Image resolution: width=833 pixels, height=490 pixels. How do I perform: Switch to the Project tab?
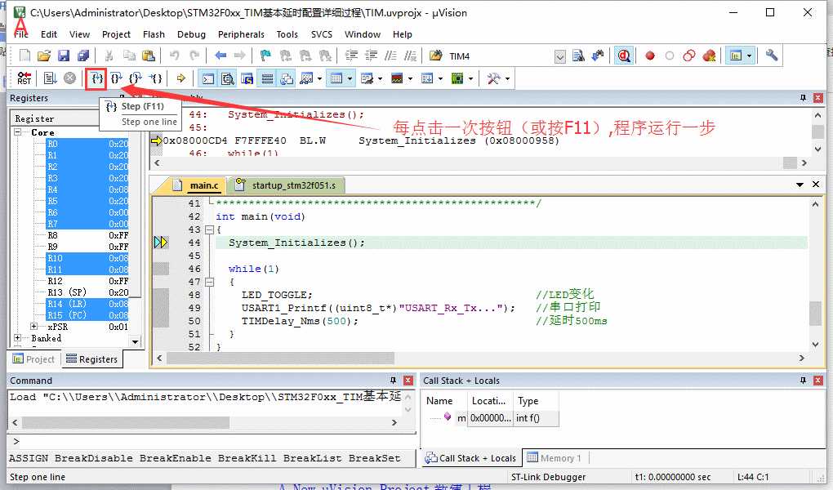(34, 359)
